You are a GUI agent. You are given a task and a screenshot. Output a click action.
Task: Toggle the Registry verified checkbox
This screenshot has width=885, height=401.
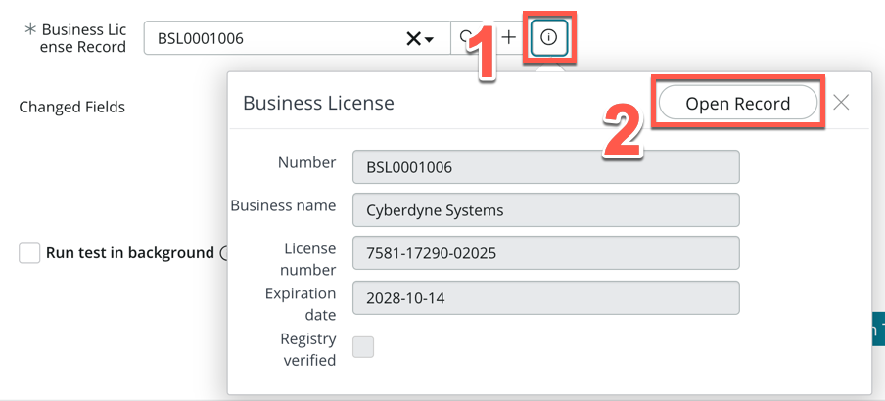pos(363,347)
